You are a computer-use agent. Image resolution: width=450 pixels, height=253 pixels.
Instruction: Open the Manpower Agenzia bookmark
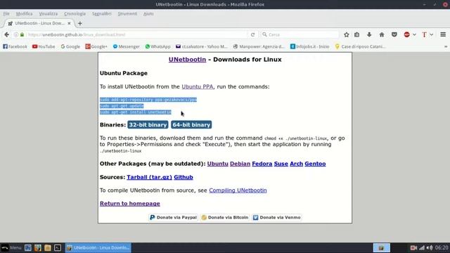click(x=259, y=46)
